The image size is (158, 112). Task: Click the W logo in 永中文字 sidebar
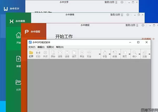tap(6, 9)
